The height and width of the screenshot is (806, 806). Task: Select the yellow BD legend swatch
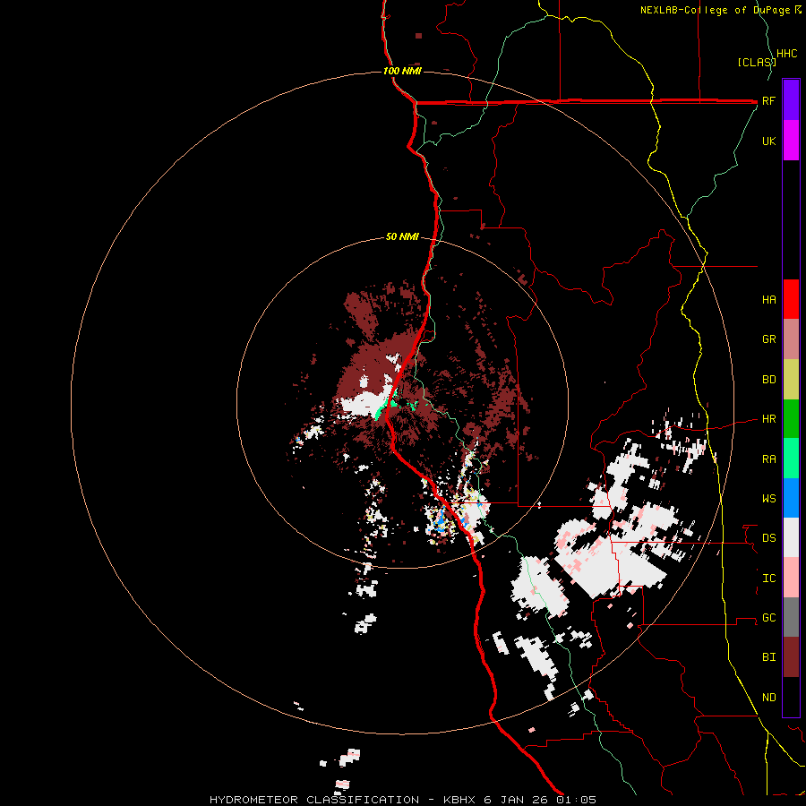tap(791, 380)
